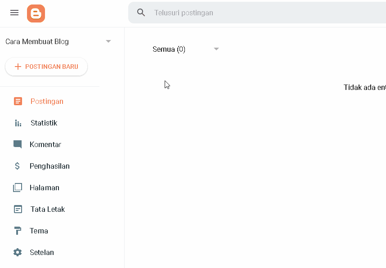
Task: Expand the Cara Membuat Blog blog selector
Action: tap(58, 41)
